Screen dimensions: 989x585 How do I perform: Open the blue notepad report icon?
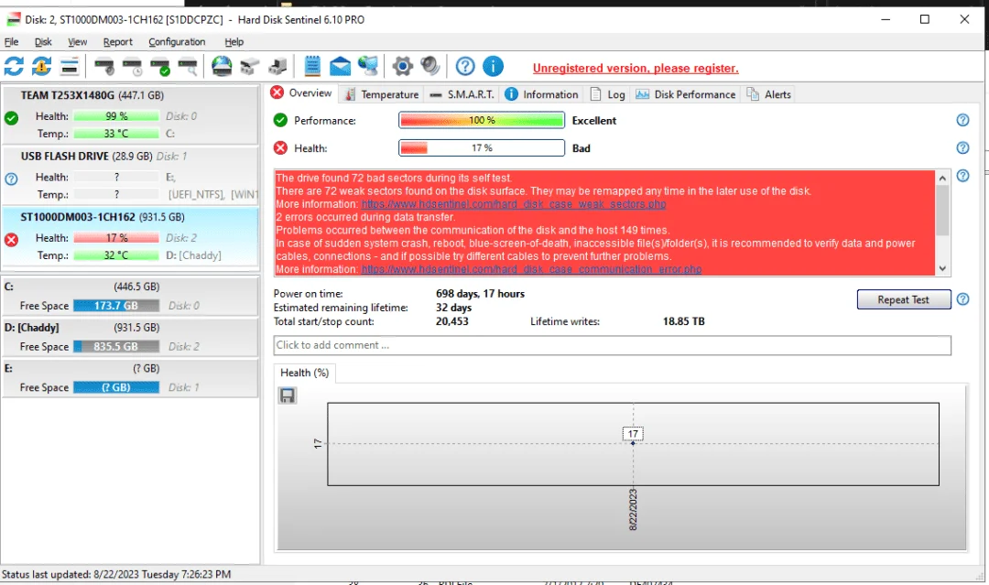pyautogui.click(x=312, y=66)
